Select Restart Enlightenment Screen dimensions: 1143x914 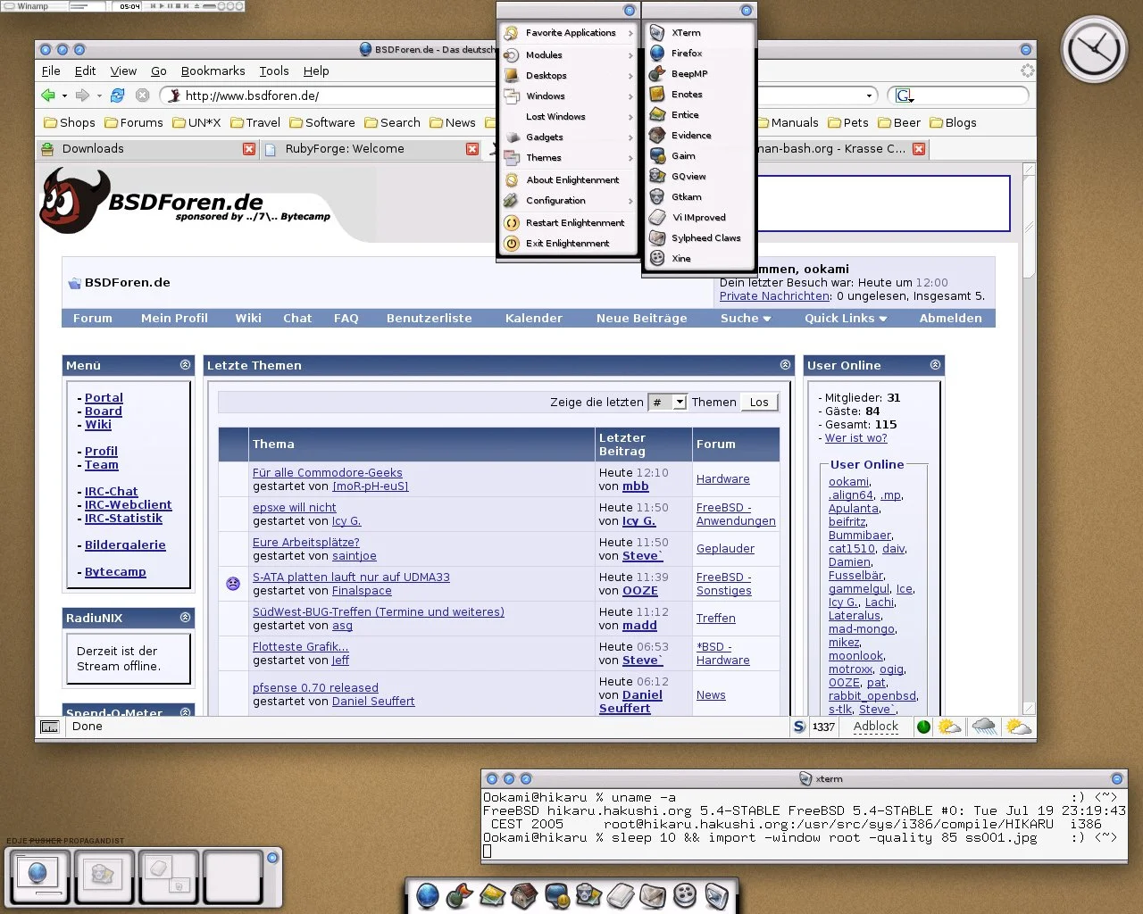(x=568, y=222)
